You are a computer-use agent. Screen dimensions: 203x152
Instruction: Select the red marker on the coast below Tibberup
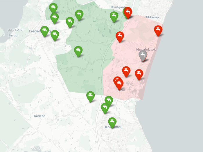[x=158, y=30]
